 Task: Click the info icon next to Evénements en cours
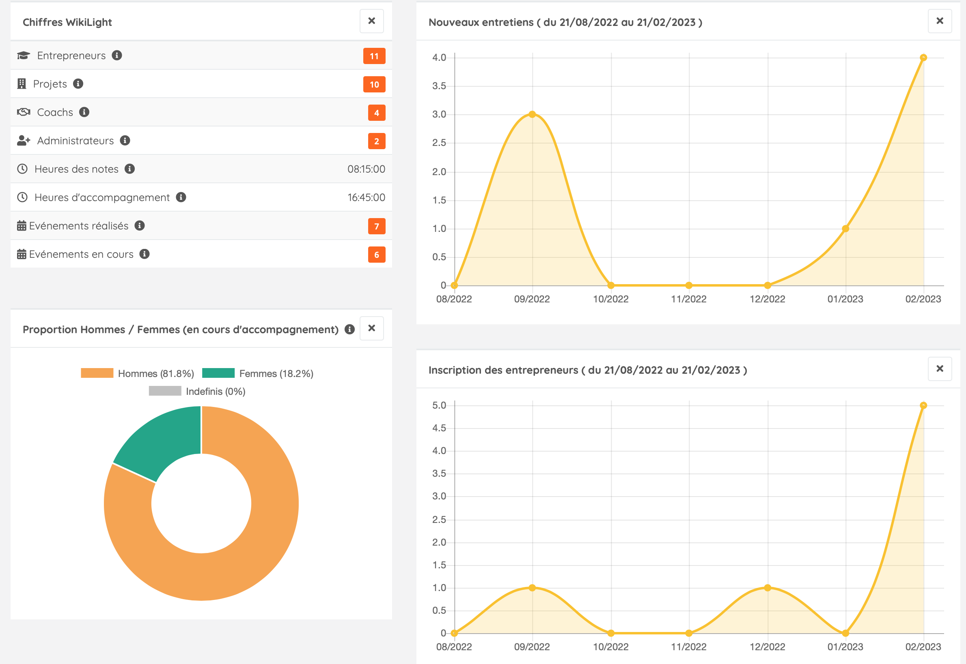coord(144,254)
